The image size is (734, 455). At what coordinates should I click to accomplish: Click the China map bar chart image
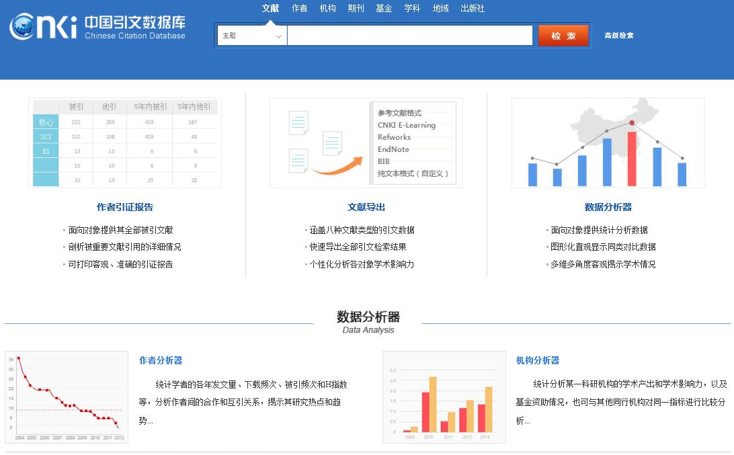coord(608,142)
